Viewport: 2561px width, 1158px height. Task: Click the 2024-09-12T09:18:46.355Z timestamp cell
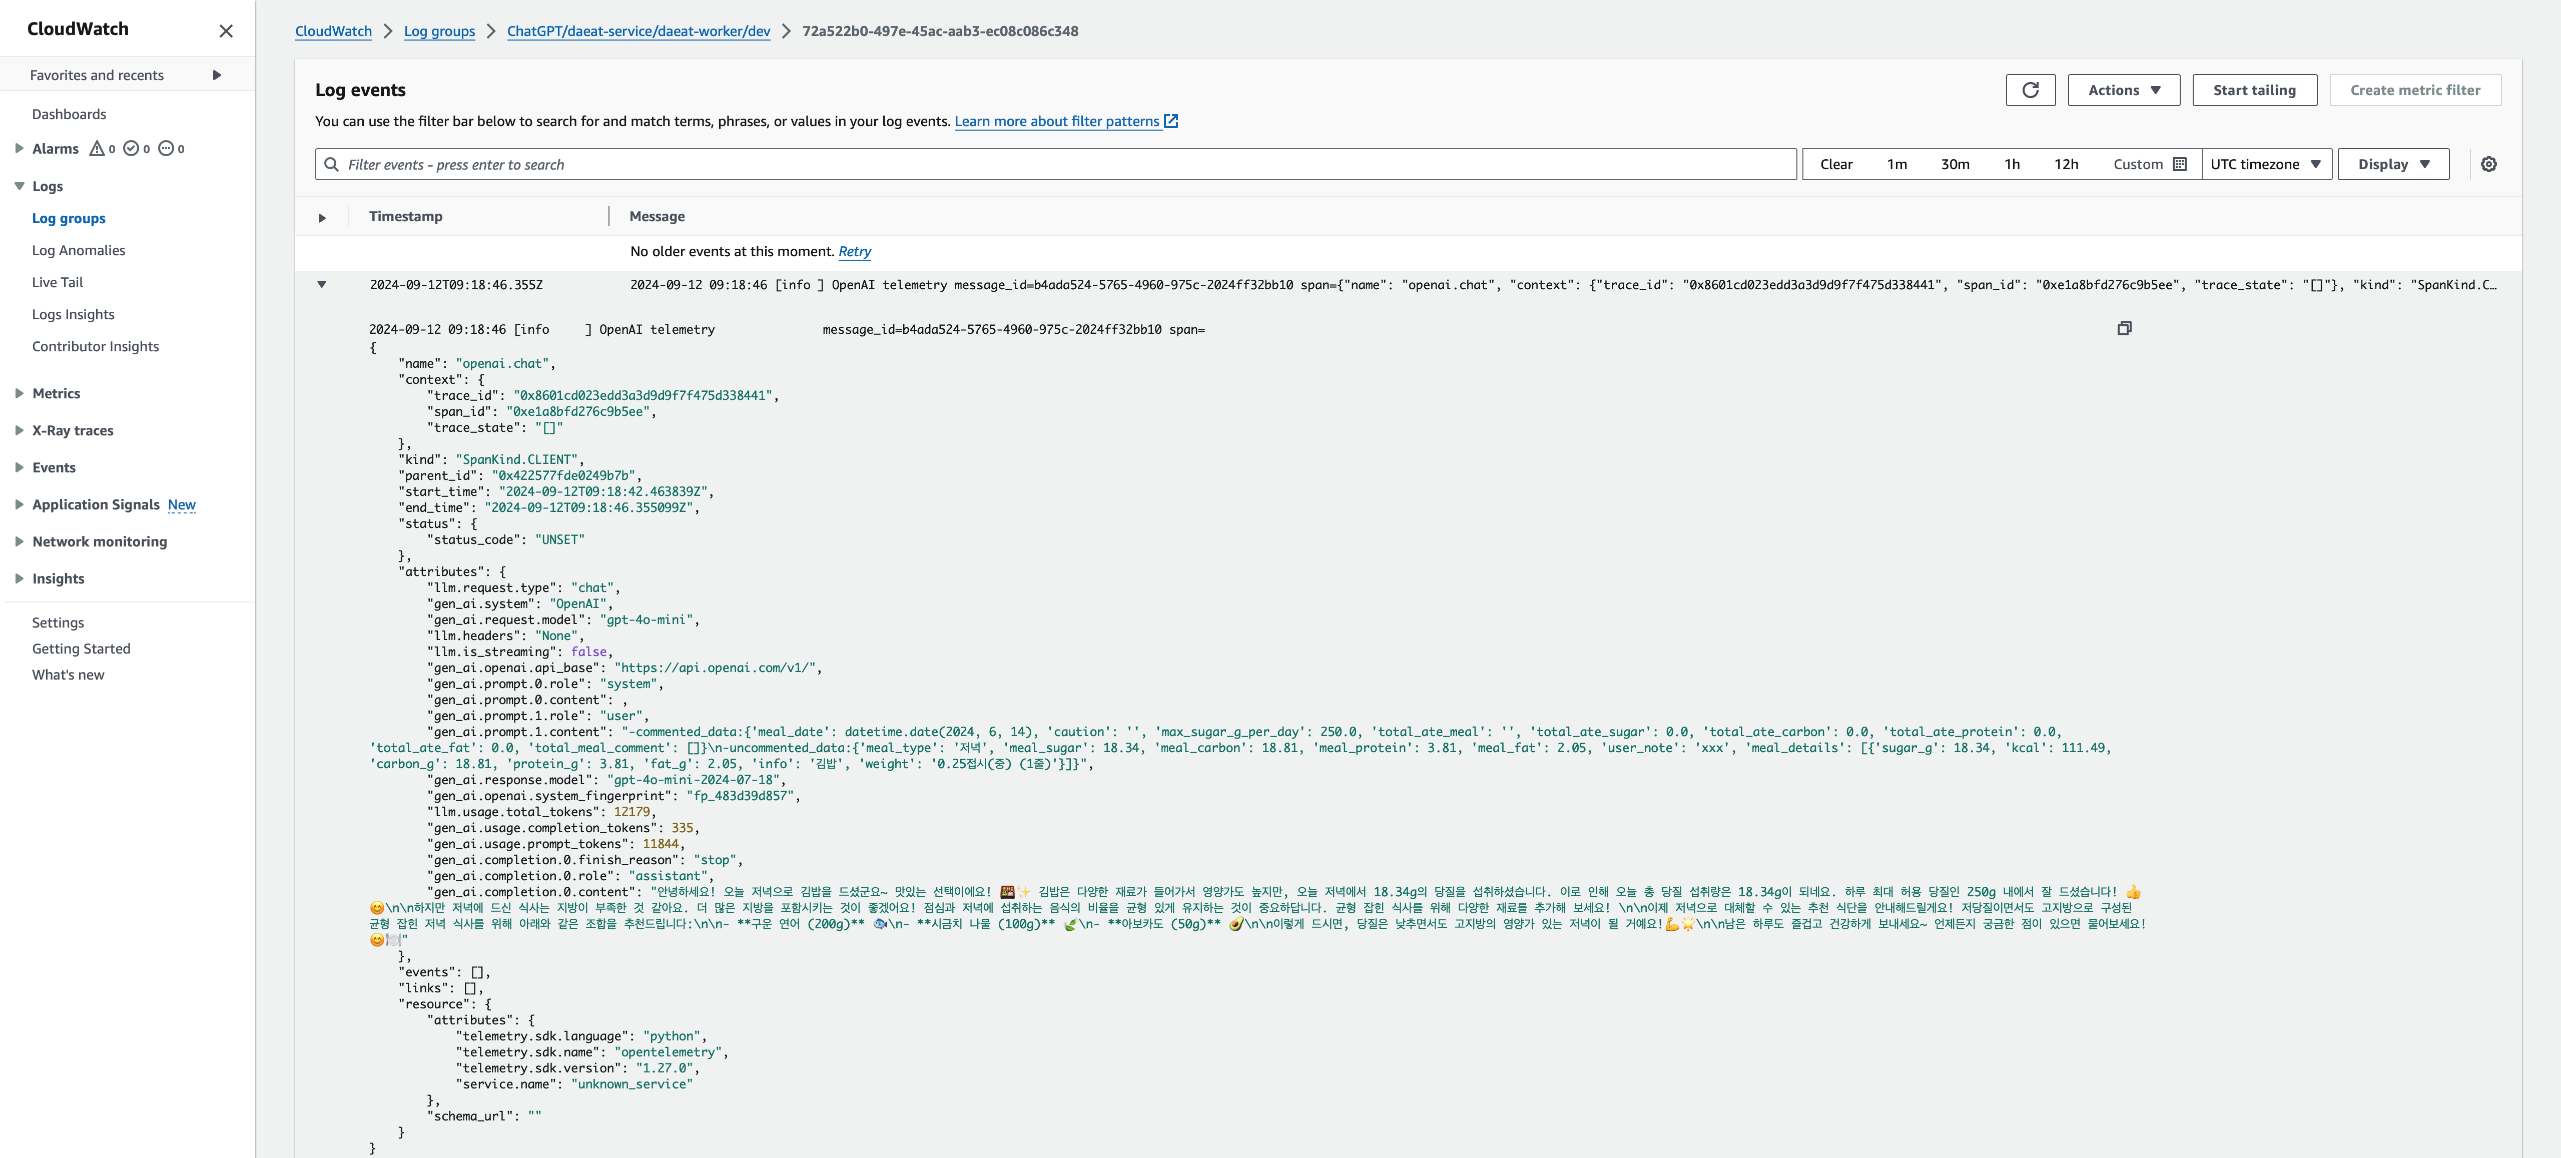click(x=456, y=285)
